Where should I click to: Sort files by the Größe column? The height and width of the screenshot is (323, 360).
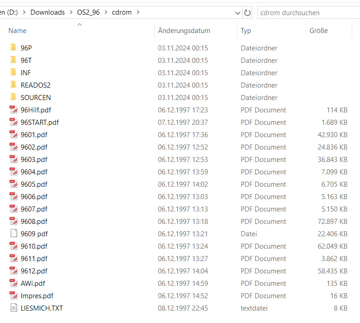coord(319,30)
